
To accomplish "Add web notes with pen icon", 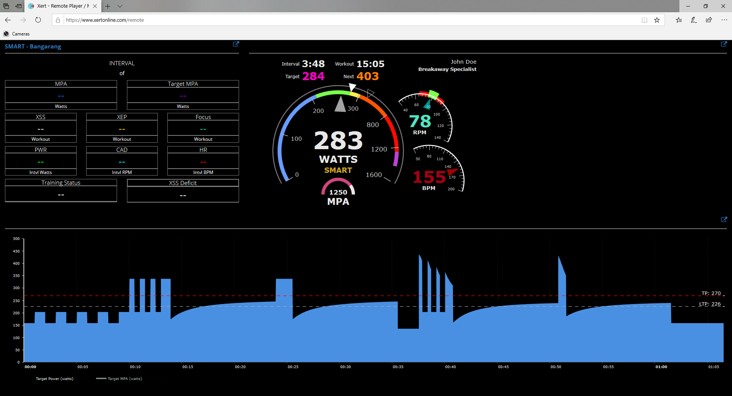I will 694,20.
